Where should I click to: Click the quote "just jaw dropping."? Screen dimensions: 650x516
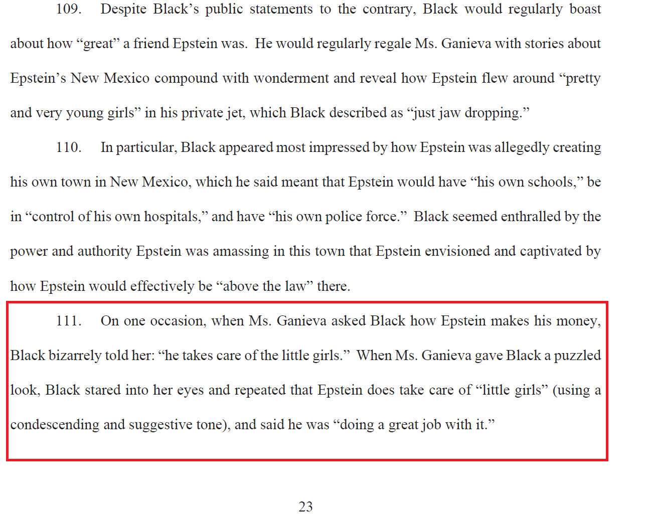click(468, 113)
